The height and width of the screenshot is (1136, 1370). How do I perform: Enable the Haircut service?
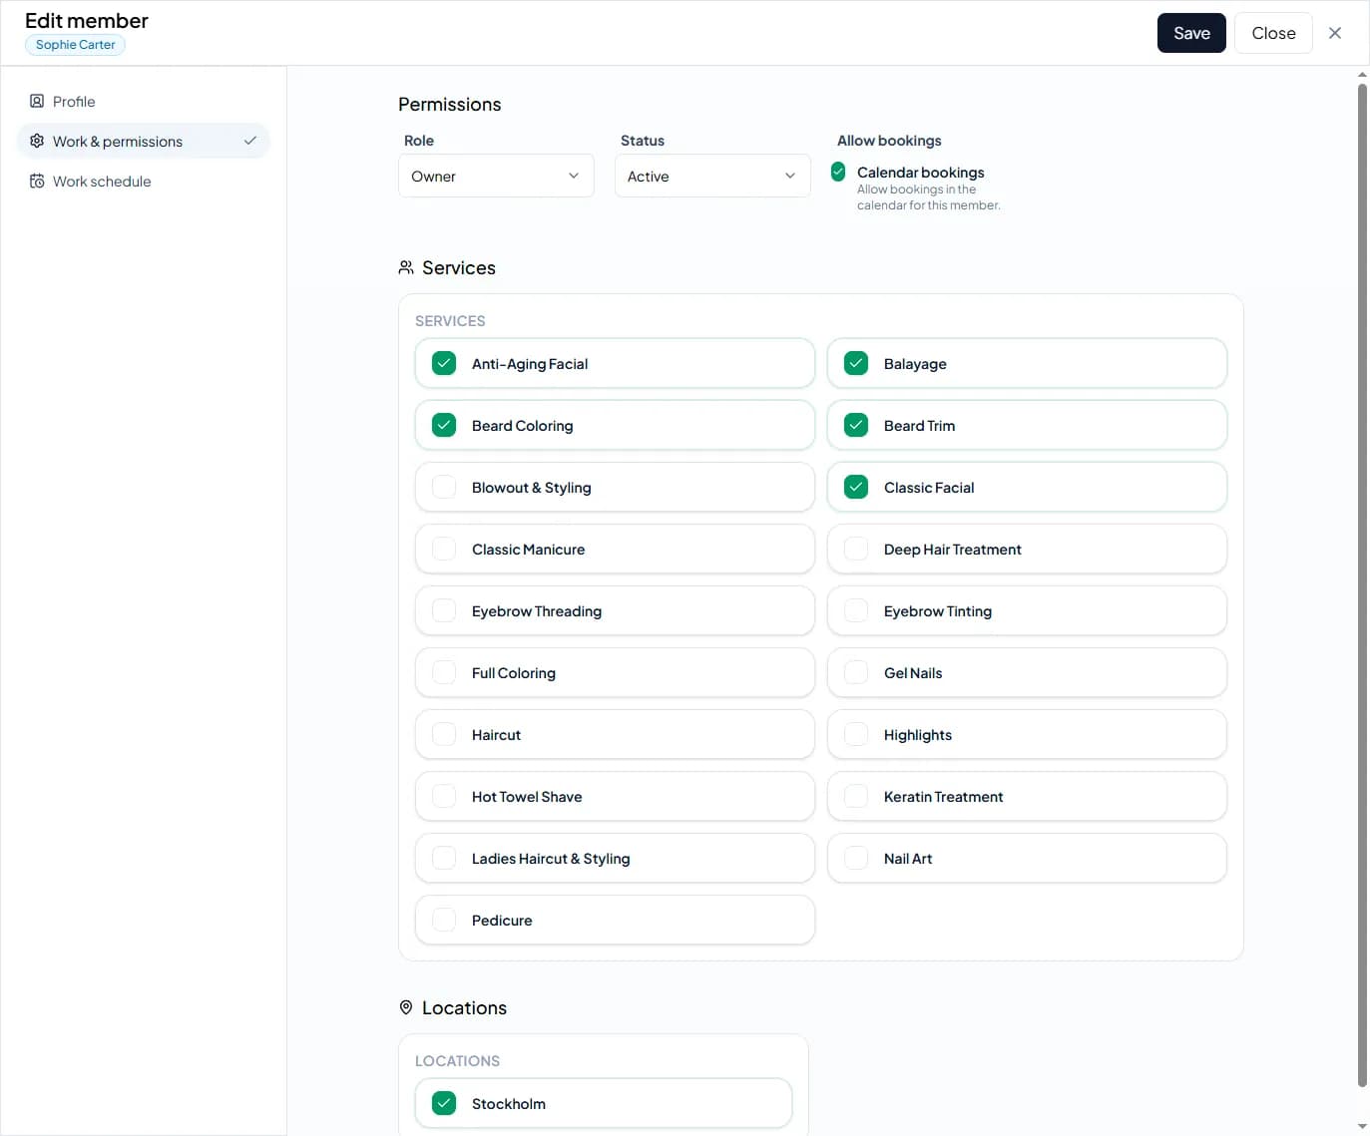tap(444, 734)
